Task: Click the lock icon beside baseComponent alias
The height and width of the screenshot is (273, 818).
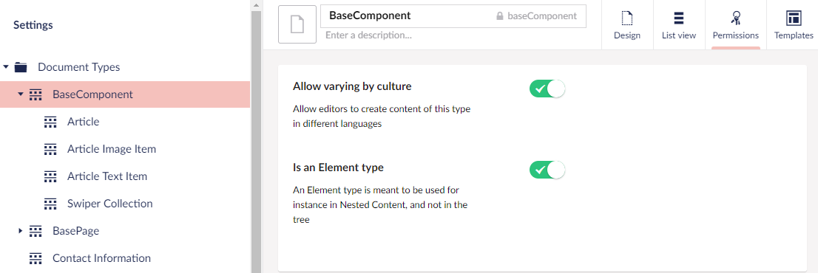Action: pyautogui.click(x=499, y=16)
